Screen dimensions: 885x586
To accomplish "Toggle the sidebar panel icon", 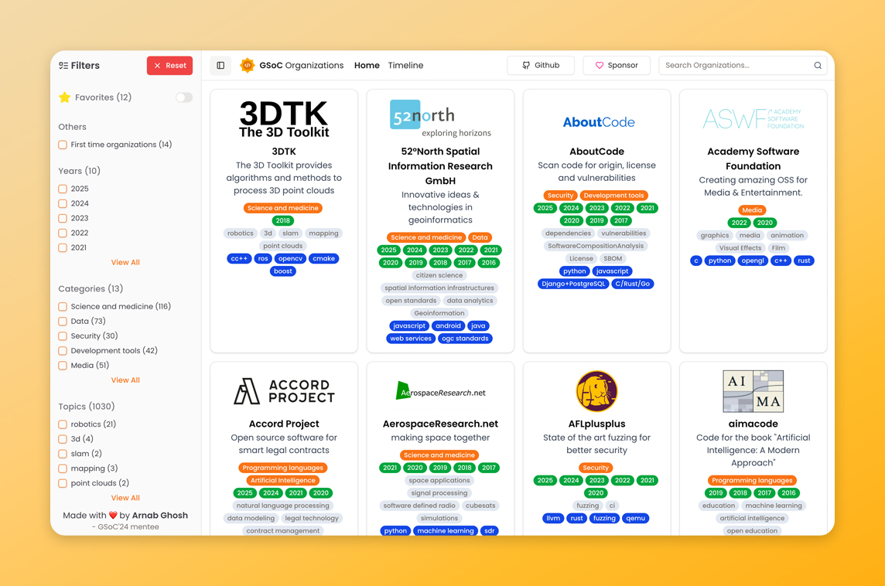I will coord(220,66).
